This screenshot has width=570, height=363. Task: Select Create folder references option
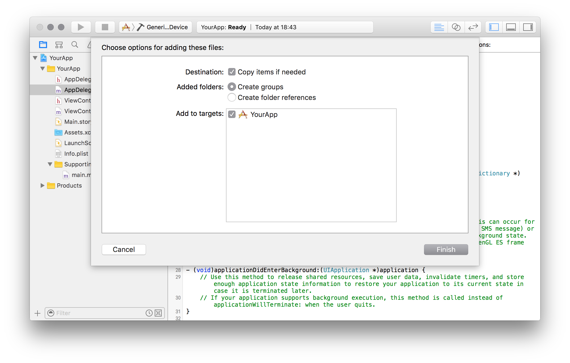coord(232,98)
